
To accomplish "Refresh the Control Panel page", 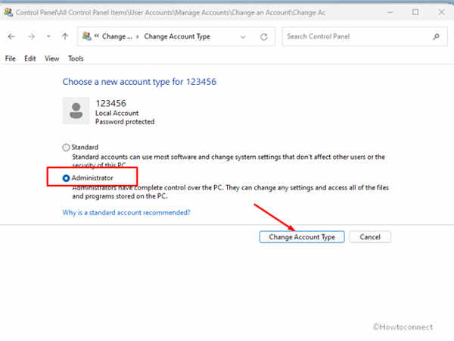I will [x=264, y=36].
